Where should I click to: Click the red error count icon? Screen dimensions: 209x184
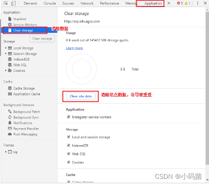tap(178, 3)
